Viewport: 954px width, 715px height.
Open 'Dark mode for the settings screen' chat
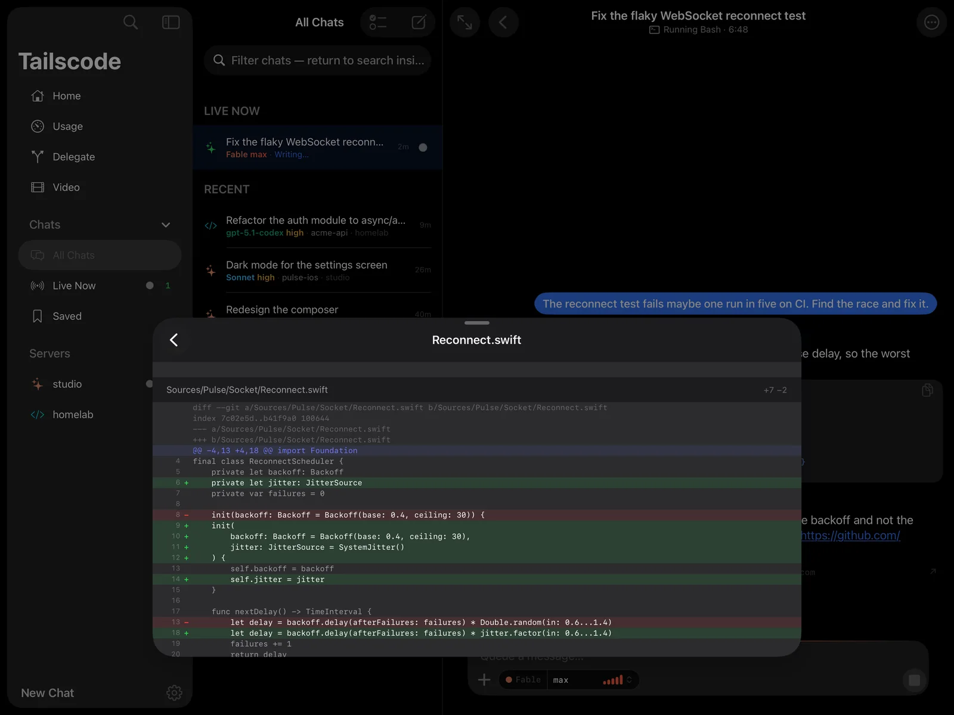pyautogui.click(x=318, y=271)
